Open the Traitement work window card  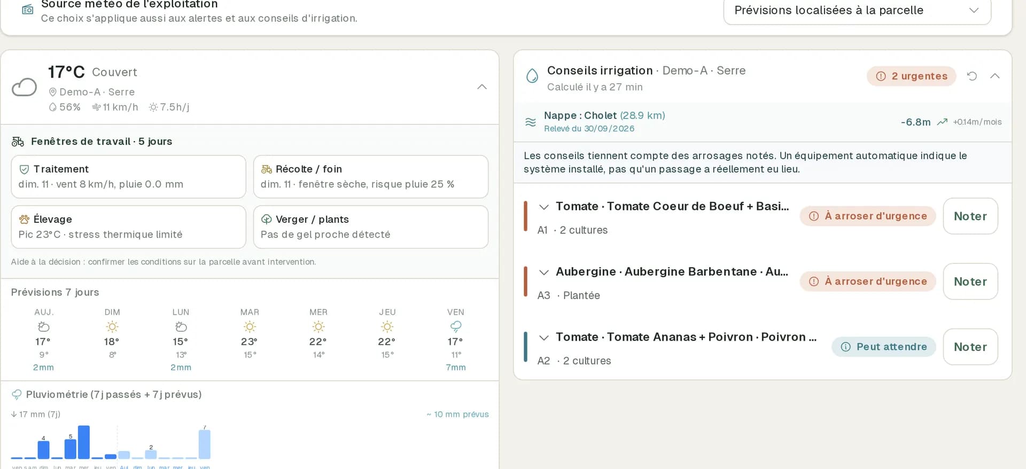click(x=128, y=177)
